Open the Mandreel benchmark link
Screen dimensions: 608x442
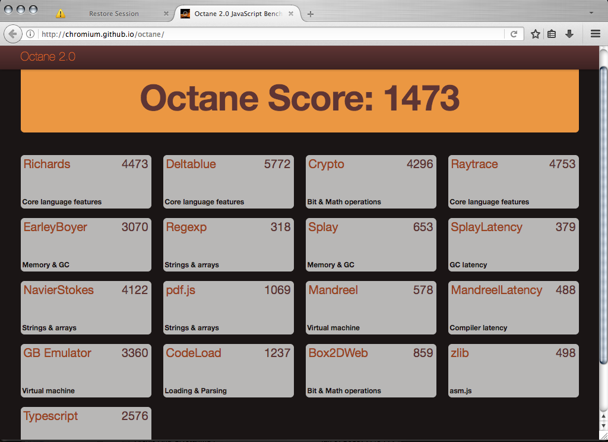pyautogui.click(x=333, y=290)
